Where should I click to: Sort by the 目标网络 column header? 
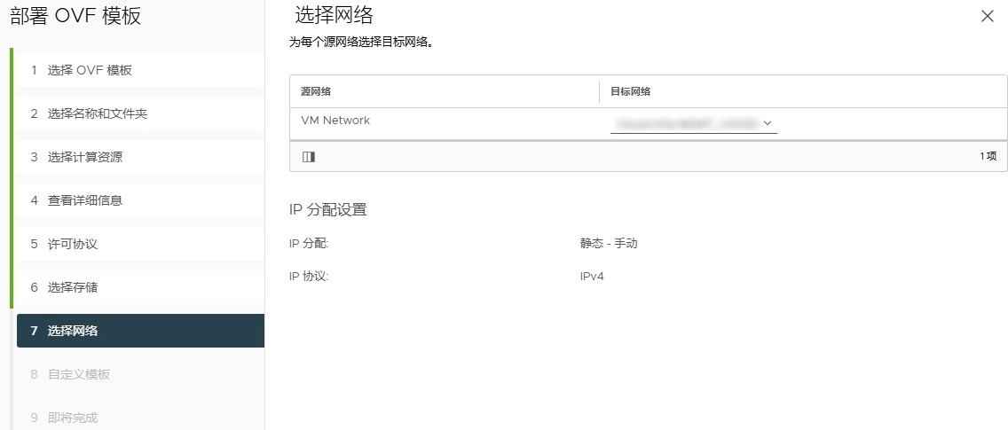[630, 91]
